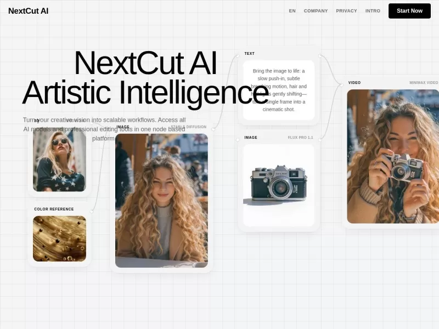Go to the PRIVACY page
The image size is (439, 329).
click(x=346, y=11)
